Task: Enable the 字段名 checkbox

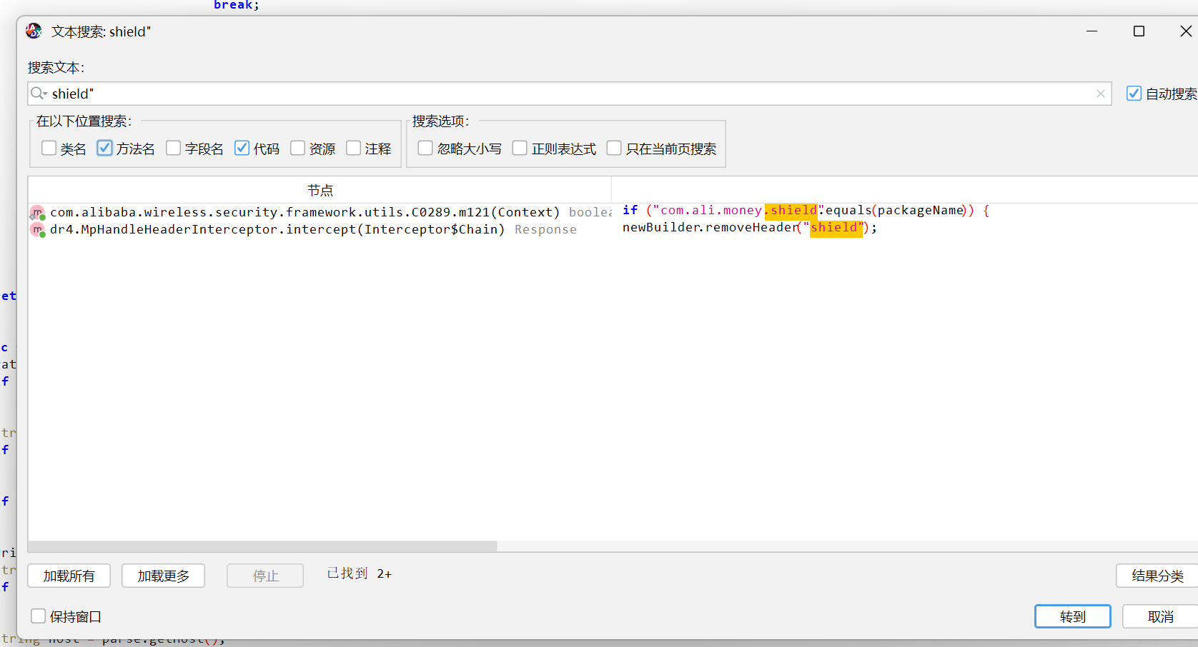Action: coord(173,148)
